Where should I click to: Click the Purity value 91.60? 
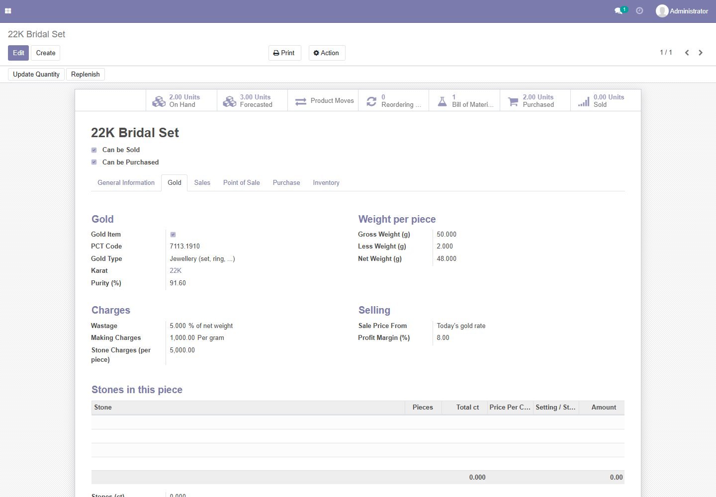[x=178, y=283]
